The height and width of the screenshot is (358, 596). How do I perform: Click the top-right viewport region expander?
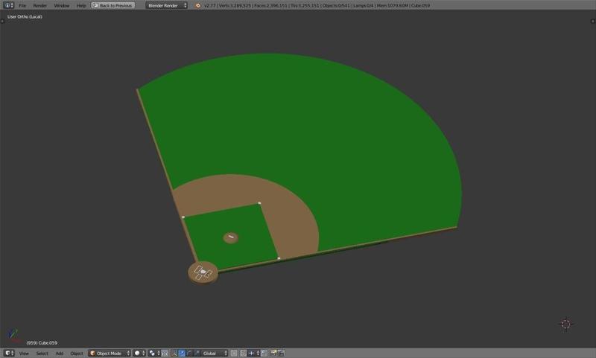[x=592, y=21]
